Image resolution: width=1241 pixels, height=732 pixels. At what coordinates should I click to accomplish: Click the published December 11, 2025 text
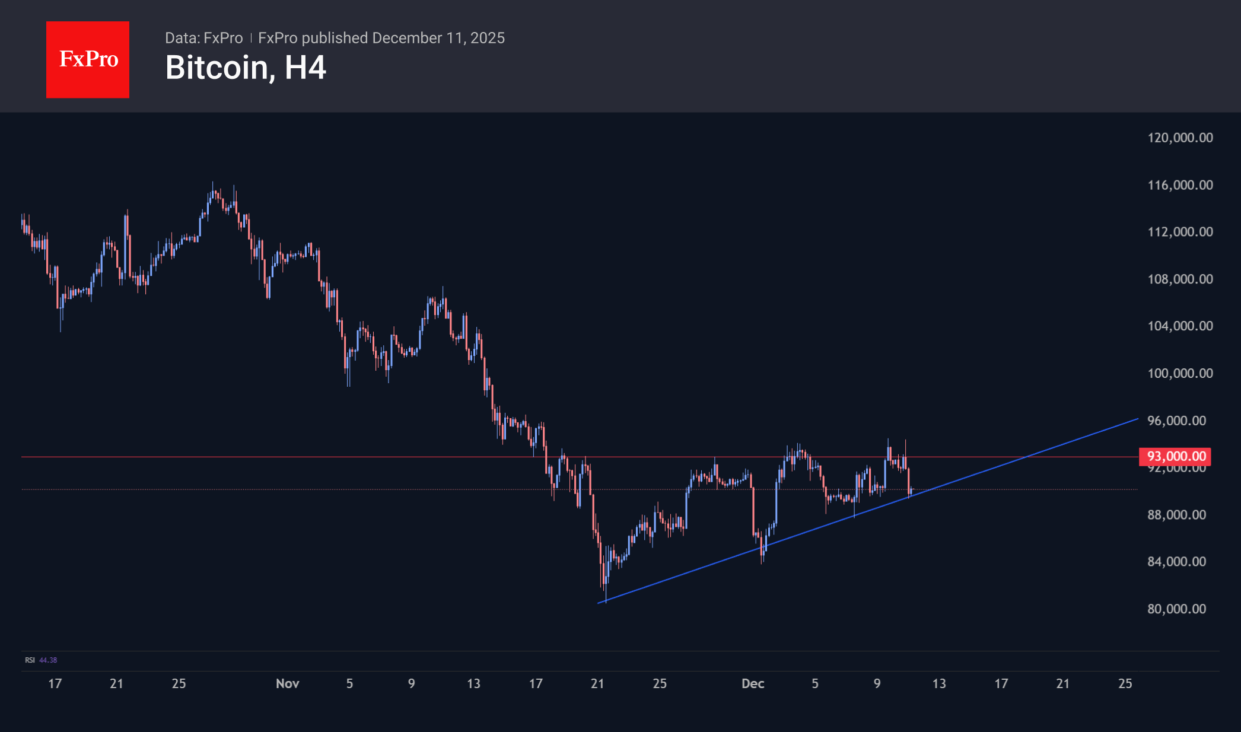click(x=381, y=38)
